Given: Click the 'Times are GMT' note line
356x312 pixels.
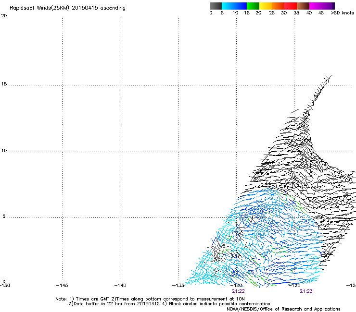Looking at the screenshot, I should [150, 299].
